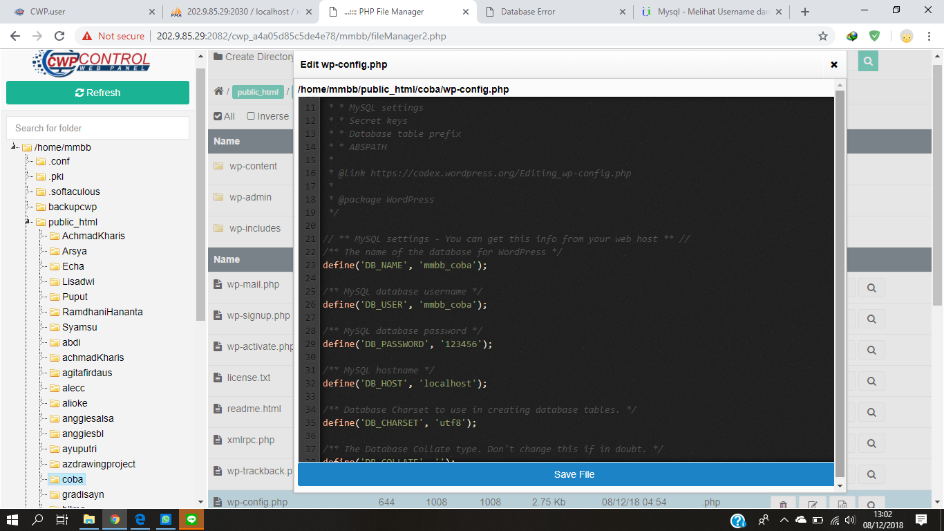
Task: Select the Puput folder in tree
Action: (75, 297)
